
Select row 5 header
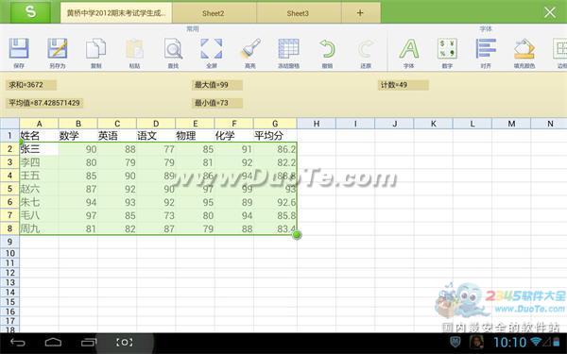(x=9, y=189)
